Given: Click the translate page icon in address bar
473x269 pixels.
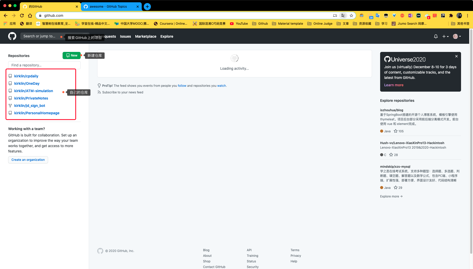Looking at the screenshot, I should tap(343, 16).
